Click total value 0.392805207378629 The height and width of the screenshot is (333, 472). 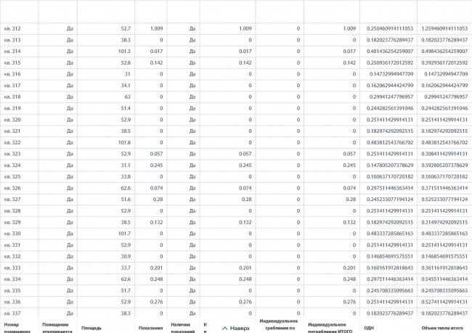click(x=444, y=165)
